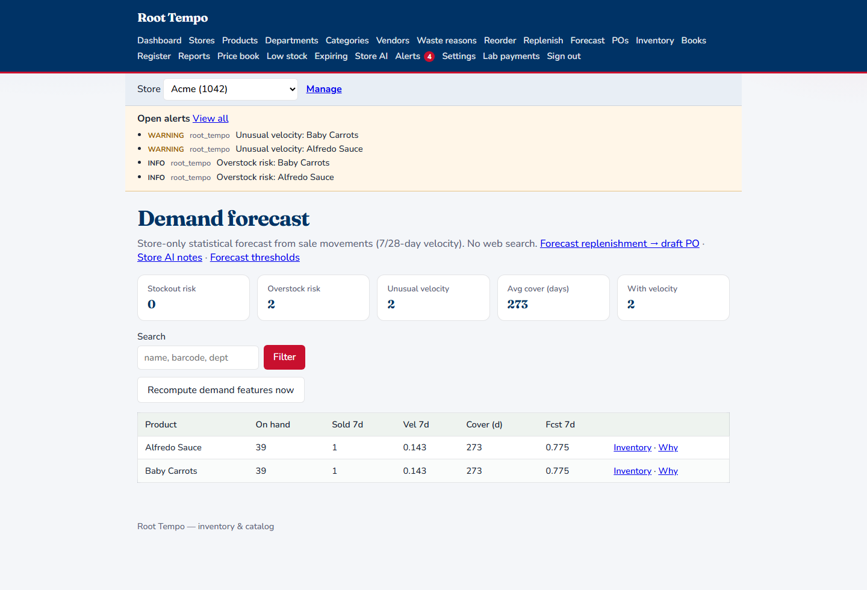Open the Register page

154,56
